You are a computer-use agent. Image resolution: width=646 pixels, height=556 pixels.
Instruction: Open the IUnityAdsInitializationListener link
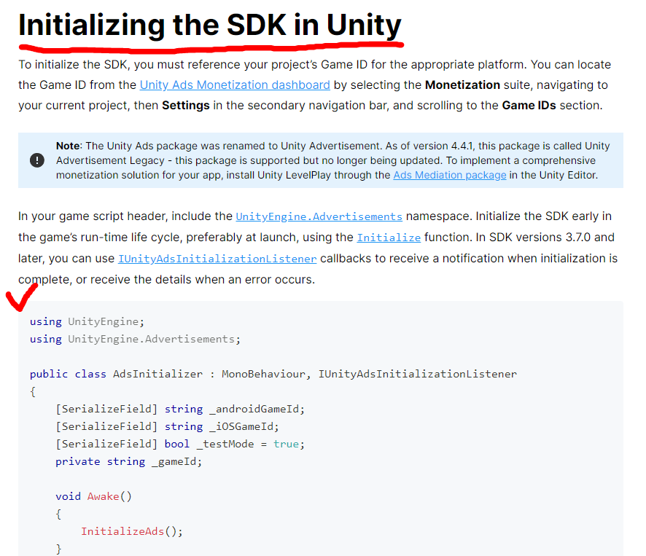(x=217, y=259)
